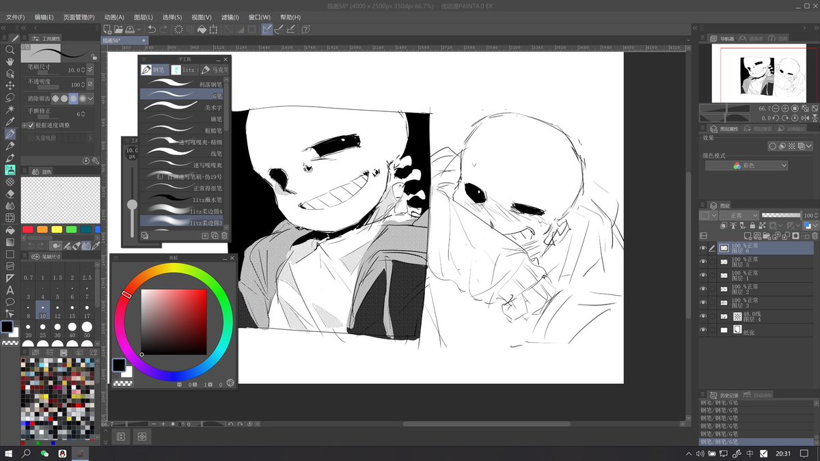The height and width of the screenshot is (461, 820).
Task: Delete sub tool via trash icon
Action: coord(225,236)
